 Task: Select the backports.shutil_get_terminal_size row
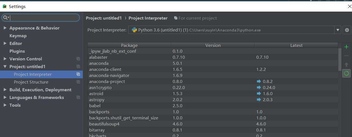pos(213,118)
